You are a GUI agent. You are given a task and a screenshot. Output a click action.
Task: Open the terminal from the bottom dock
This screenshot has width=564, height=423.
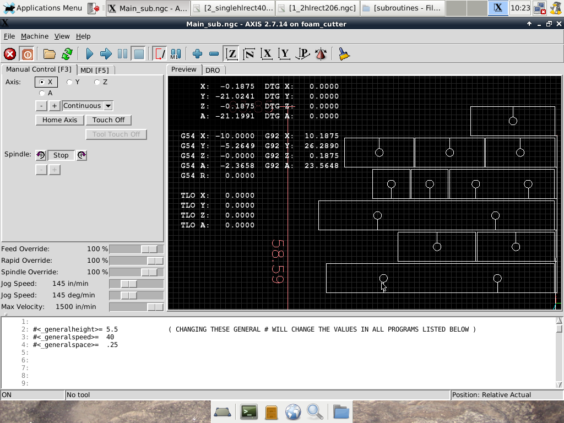249,411
